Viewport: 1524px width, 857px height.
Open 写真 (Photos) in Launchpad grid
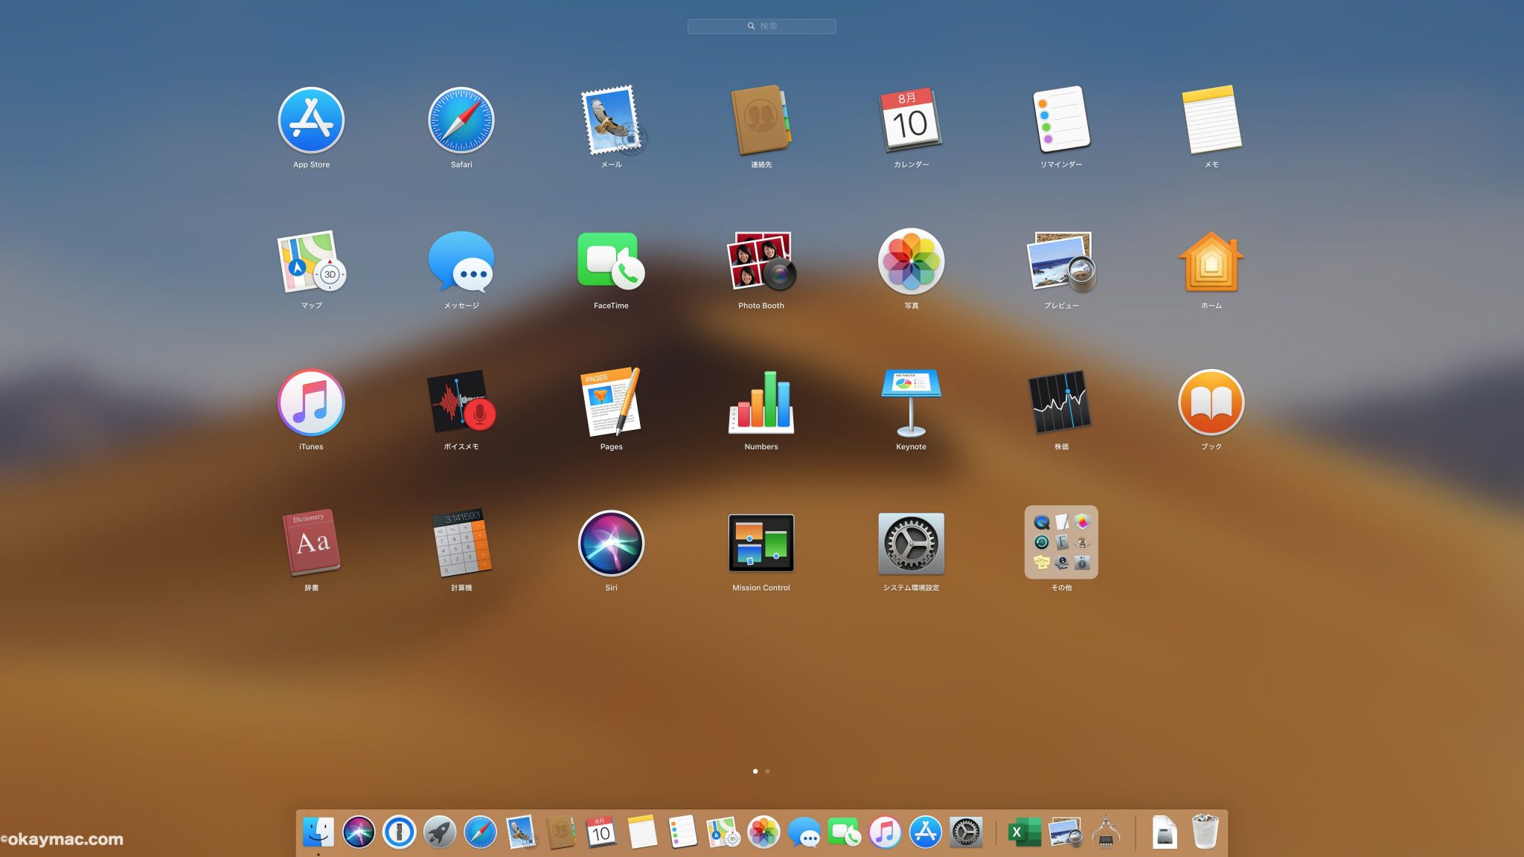click(911, 262)
